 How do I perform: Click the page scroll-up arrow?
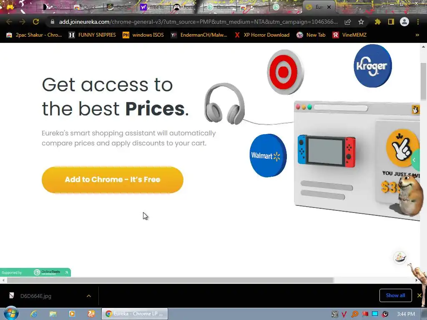[x=423, y=47]
